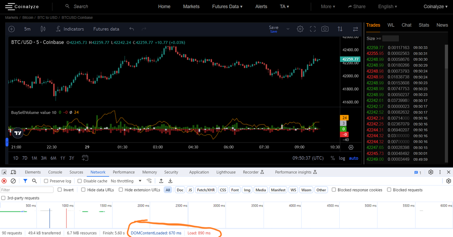Open the network search magnifier
Viewport: 453px width, 237px height.
click(34, 181)
